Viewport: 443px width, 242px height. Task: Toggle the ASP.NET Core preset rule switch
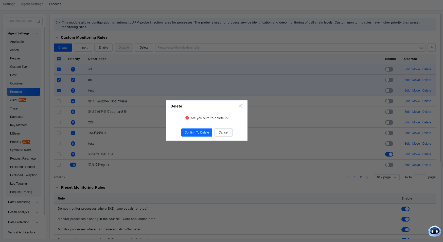(x=405, y=219)
